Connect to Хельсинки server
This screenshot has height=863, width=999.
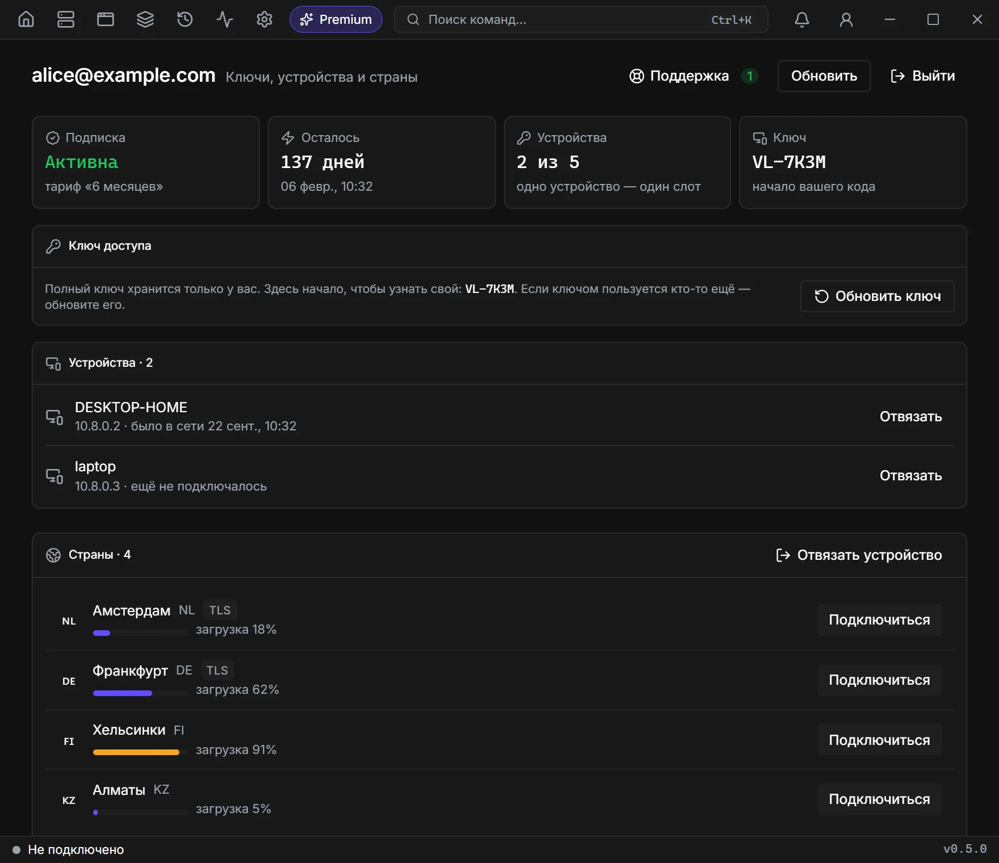coord(879,740)
